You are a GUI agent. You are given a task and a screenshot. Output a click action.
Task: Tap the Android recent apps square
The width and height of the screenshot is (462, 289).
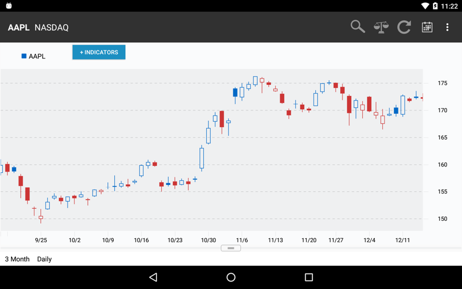click(x=309, y=277)
